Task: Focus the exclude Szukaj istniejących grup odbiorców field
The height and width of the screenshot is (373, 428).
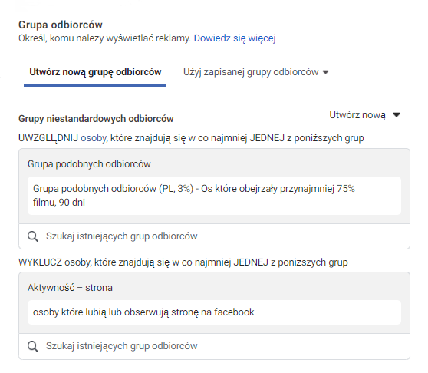Action: pyautogui.click(x=214, y=346)
